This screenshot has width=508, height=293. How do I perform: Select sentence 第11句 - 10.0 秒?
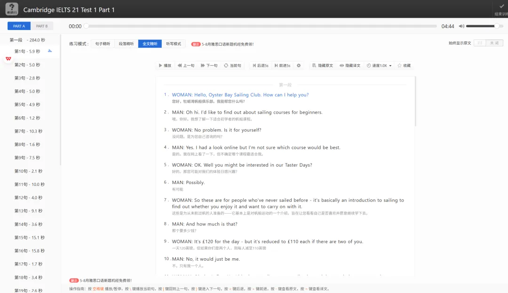30,185
